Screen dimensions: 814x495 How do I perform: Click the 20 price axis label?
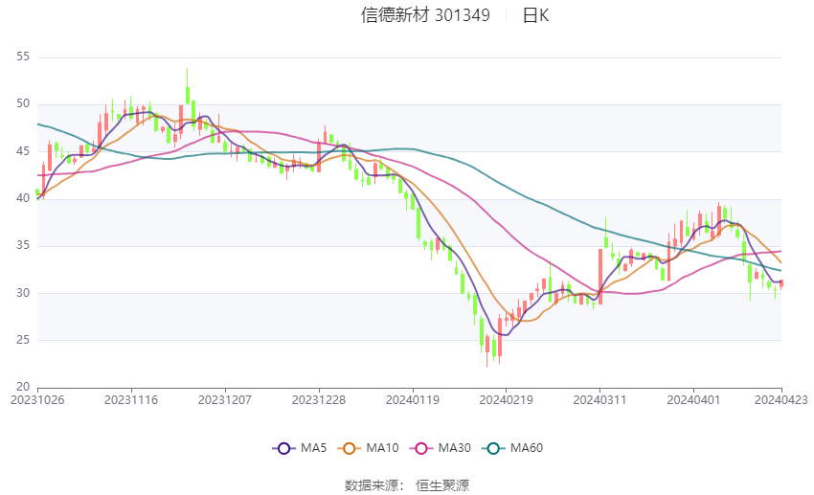23,387
